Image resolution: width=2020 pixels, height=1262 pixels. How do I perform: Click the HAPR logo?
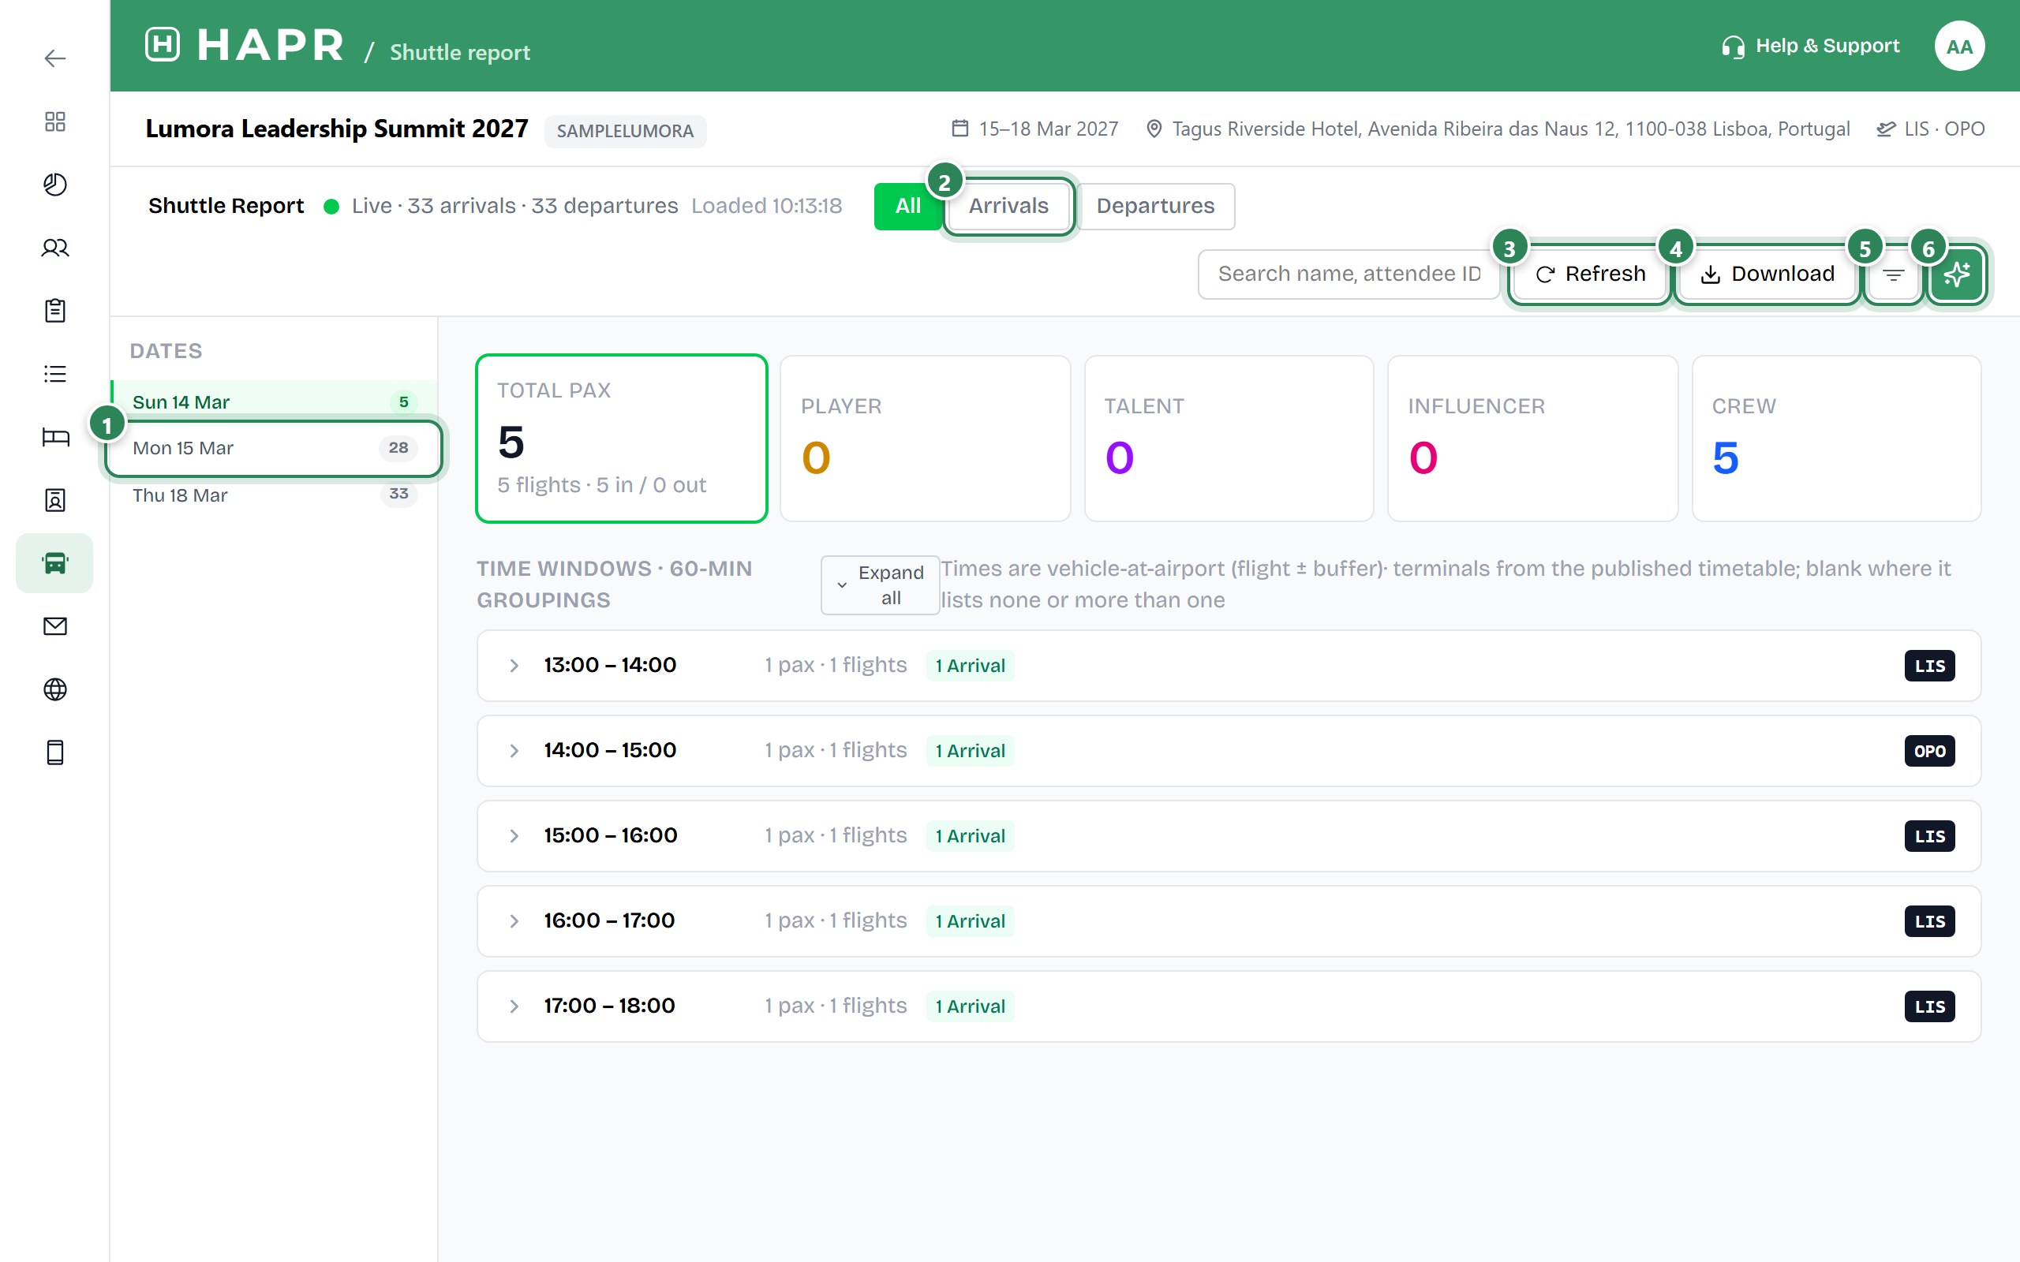(245, 45)
